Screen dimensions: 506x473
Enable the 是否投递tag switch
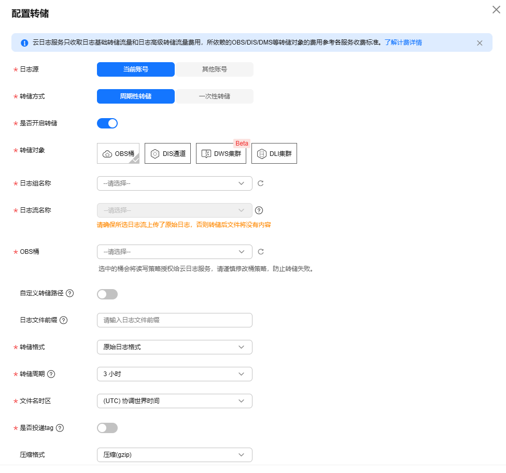(x=107, y=428)
